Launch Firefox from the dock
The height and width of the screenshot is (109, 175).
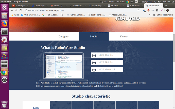point(4,24)
